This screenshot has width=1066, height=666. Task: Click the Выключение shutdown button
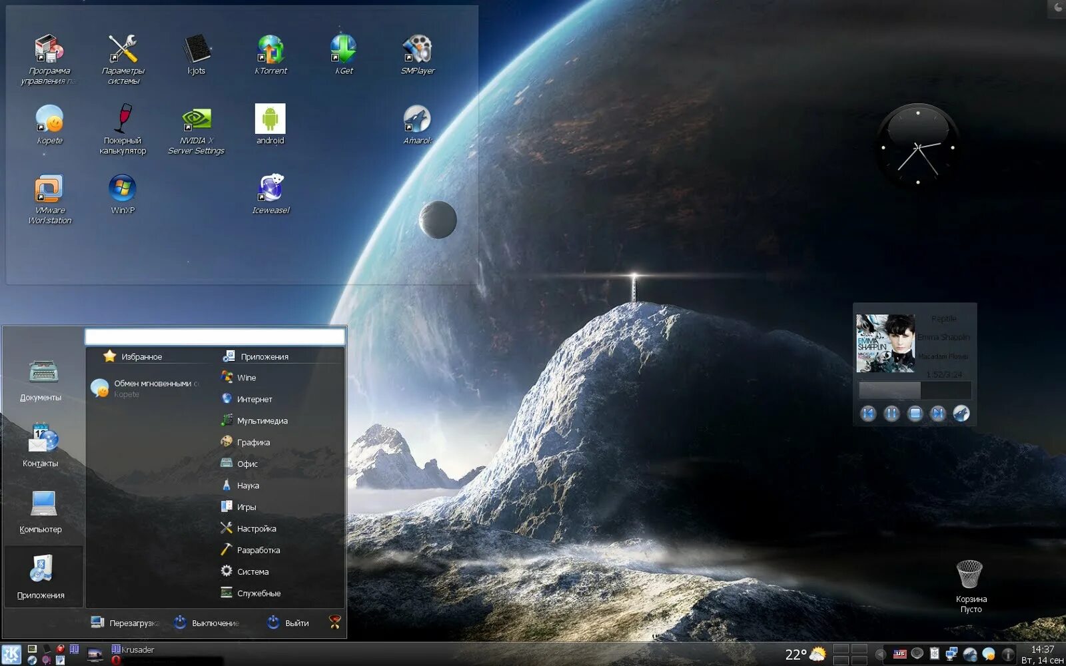click(x=207, y=623)
